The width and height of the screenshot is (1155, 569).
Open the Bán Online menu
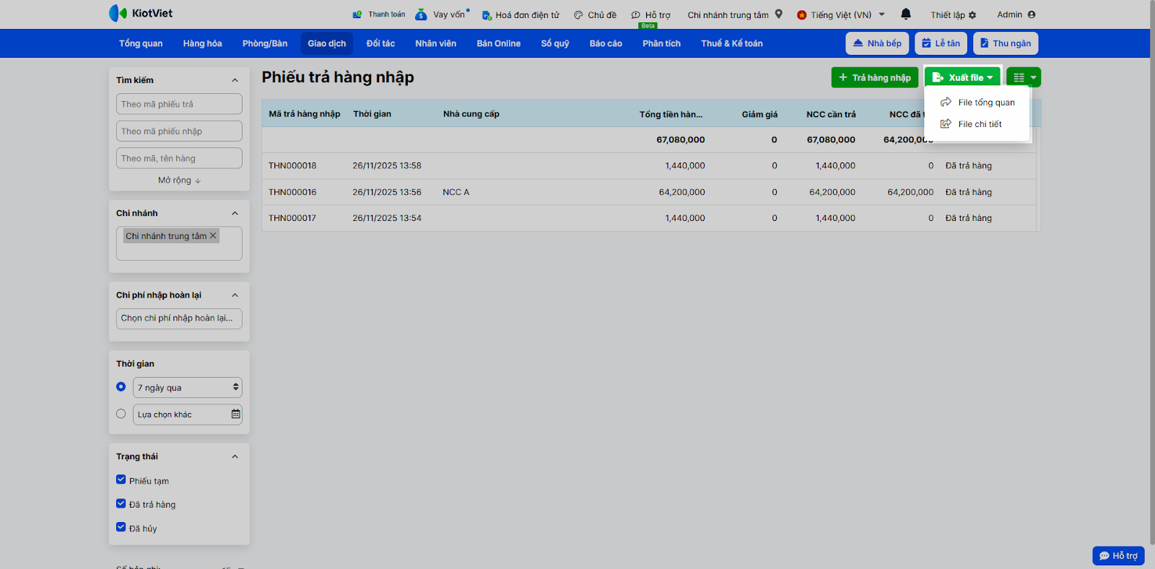[499, 43]
